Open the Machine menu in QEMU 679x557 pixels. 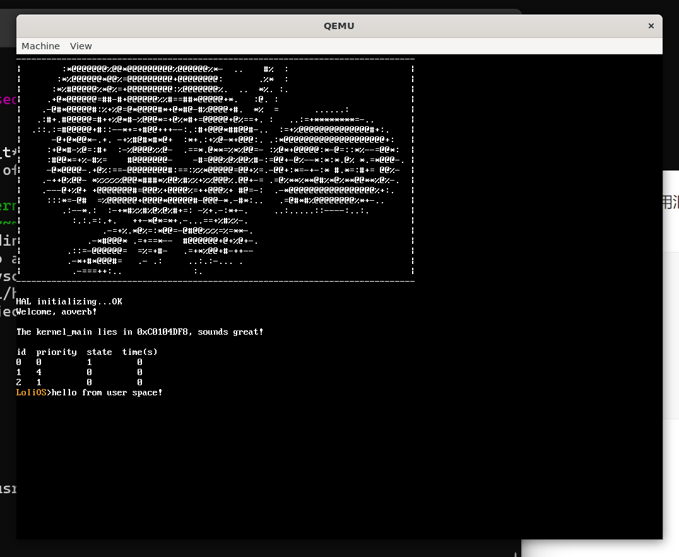tap(40, 46)
